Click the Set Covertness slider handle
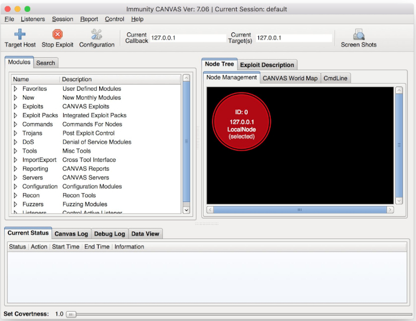 71,315
